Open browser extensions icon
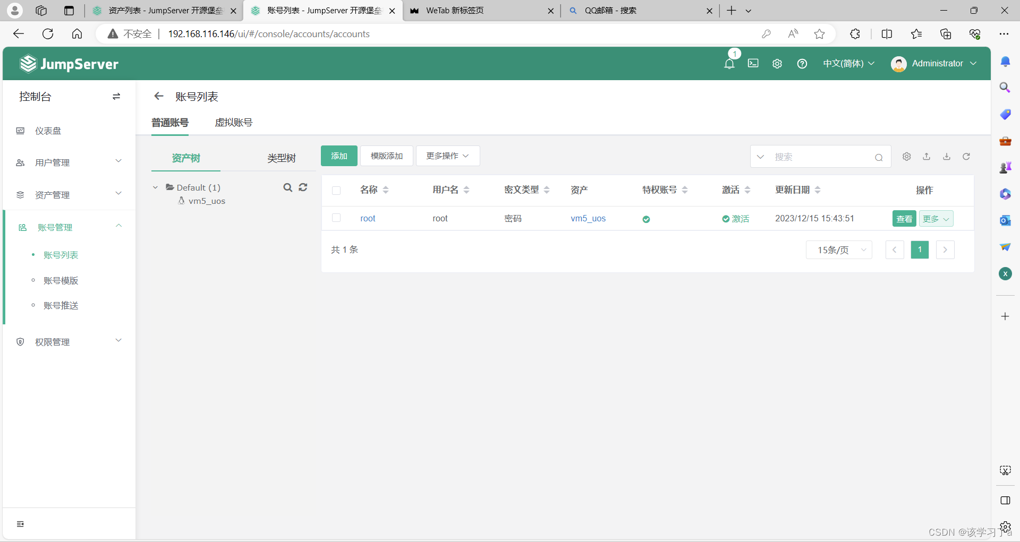The image size is (1020, 542). [855, 34]
